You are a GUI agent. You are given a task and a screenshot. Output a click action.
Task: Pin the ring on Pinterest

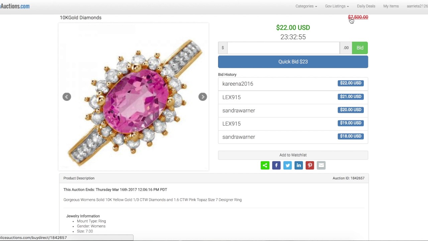[310, 165]
